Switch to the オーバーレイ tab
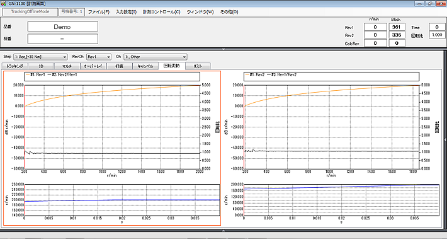This screenshot has height=239, width=447. click(93, 66)
